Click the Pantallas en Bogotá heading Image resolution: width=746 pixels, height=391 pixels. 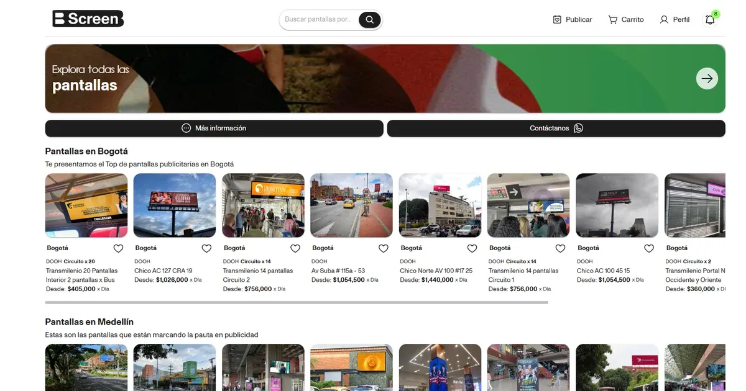(x=86, y=151)
